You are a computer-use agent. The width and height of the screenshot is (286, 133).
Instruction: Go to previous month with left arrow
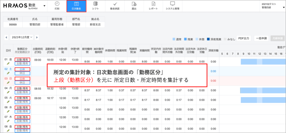(6, 38)
